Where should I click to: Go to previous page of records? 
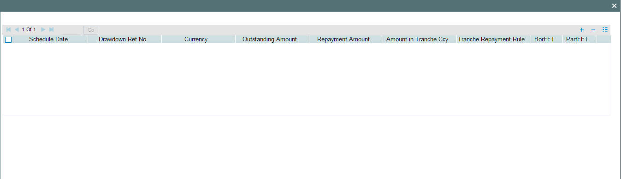coord(17,29)
